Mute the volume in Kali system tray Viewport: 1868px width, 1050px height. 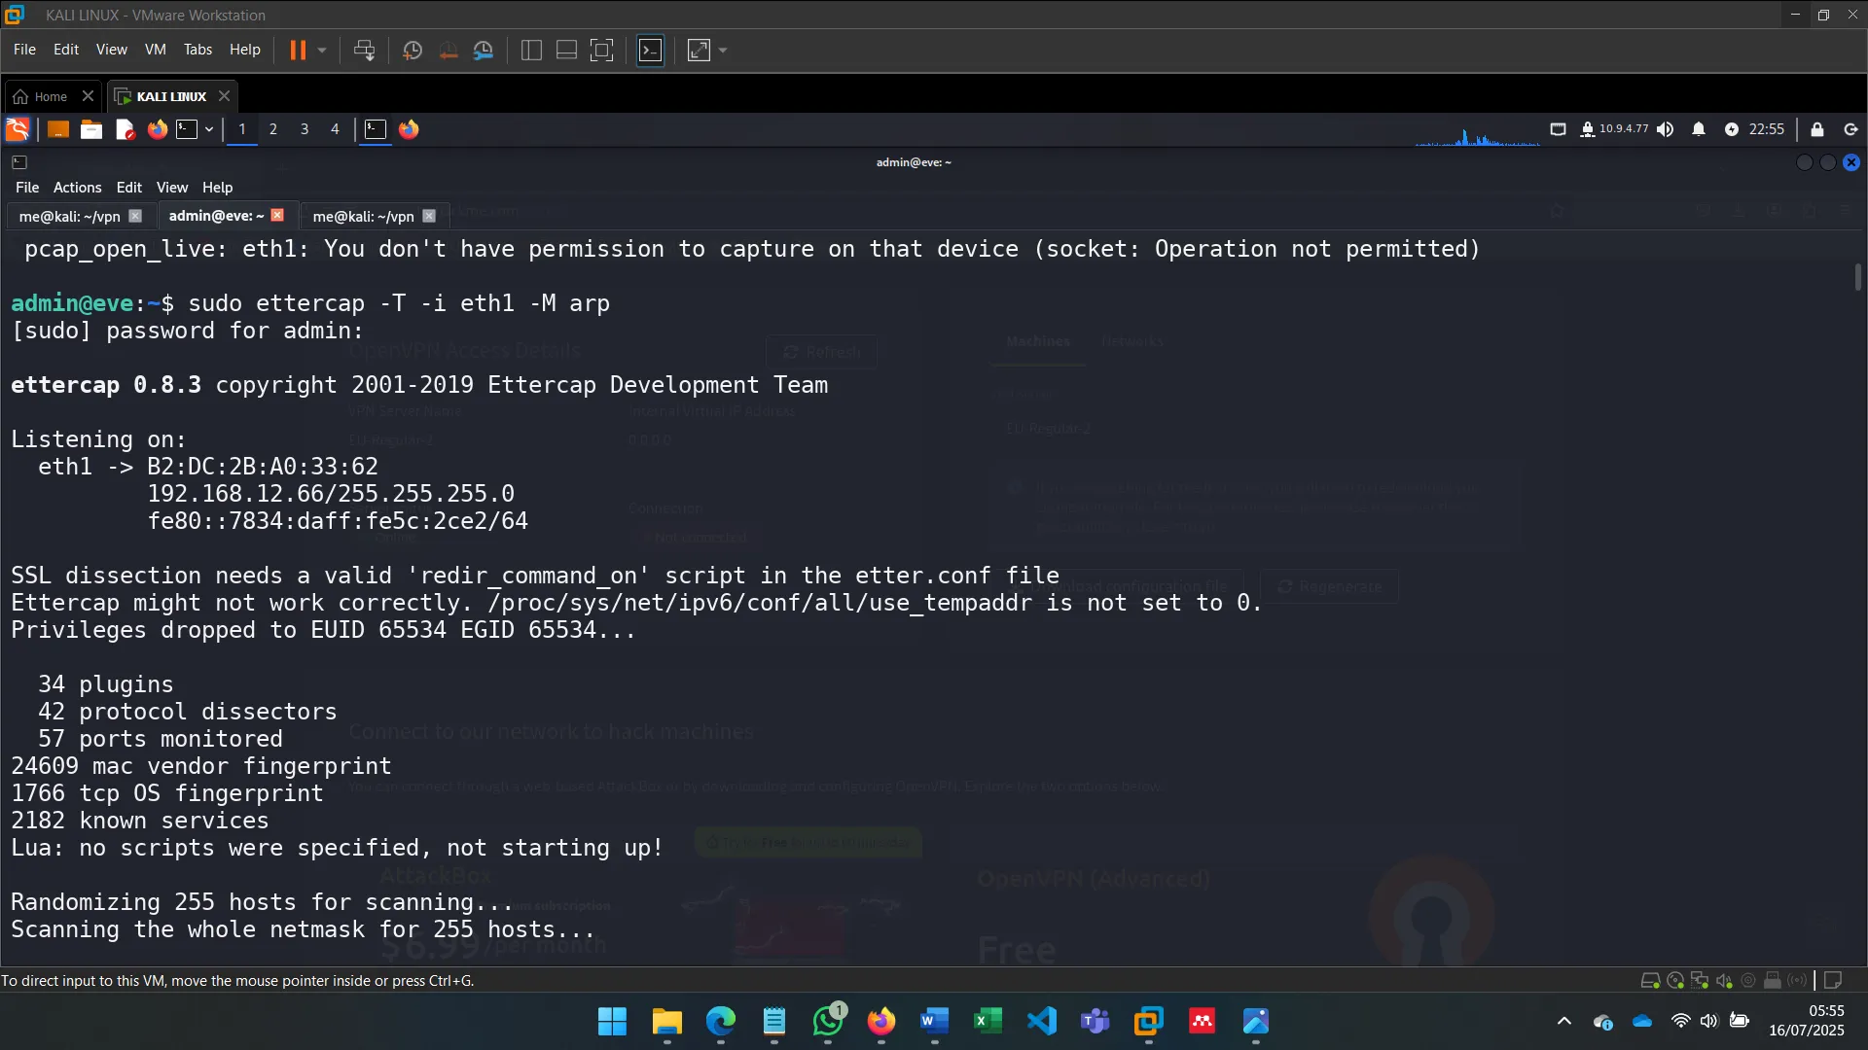pyautogui.click(x=1665, y=129)
